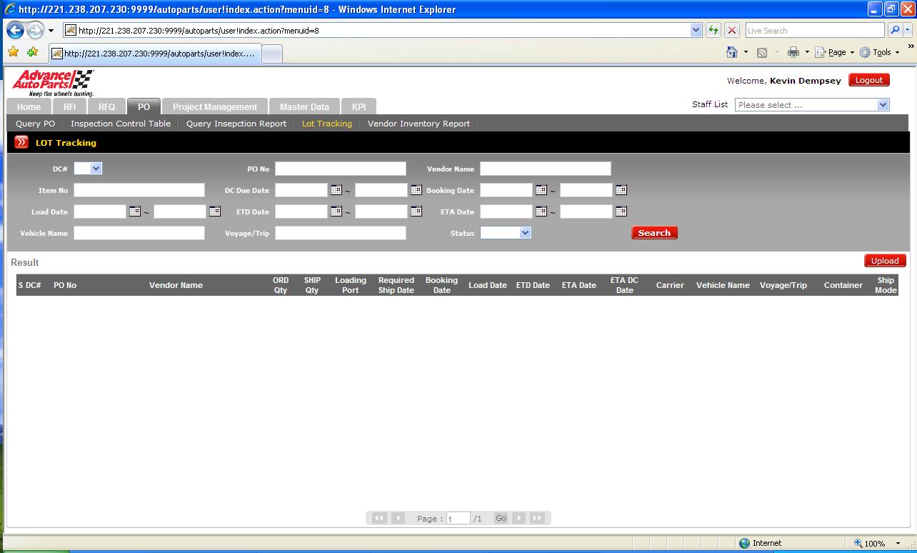Click the Vendor Name input field
This screenshot has height=553, width=917.
[x=545, y=169]
